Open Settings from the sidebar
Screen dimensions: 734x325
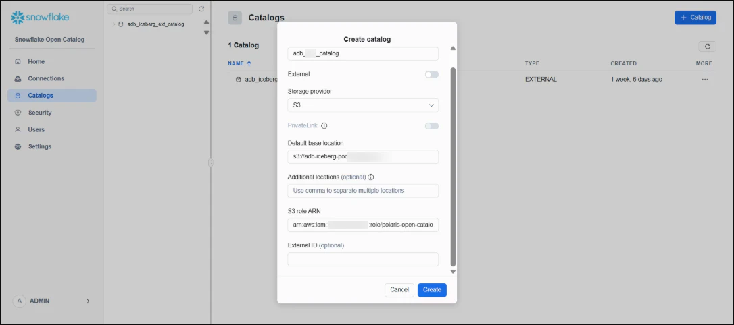51,146
